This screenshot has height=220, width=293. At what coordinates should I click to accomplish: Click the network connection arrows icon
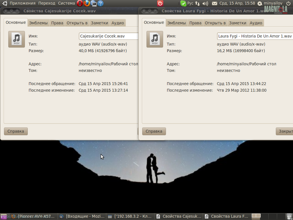pos(197,3)
